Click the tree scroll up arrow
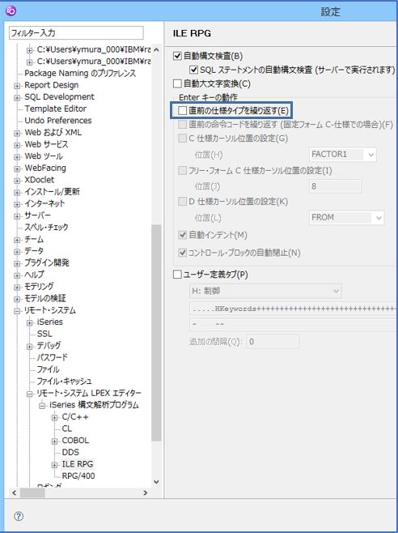This screenshot has width=398, height=533. [156, 49]
